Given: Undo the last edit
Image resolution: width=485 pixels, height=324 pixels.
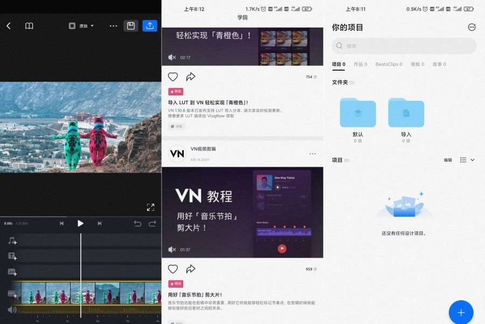Looking at the screenshot, I should point(137,223).
